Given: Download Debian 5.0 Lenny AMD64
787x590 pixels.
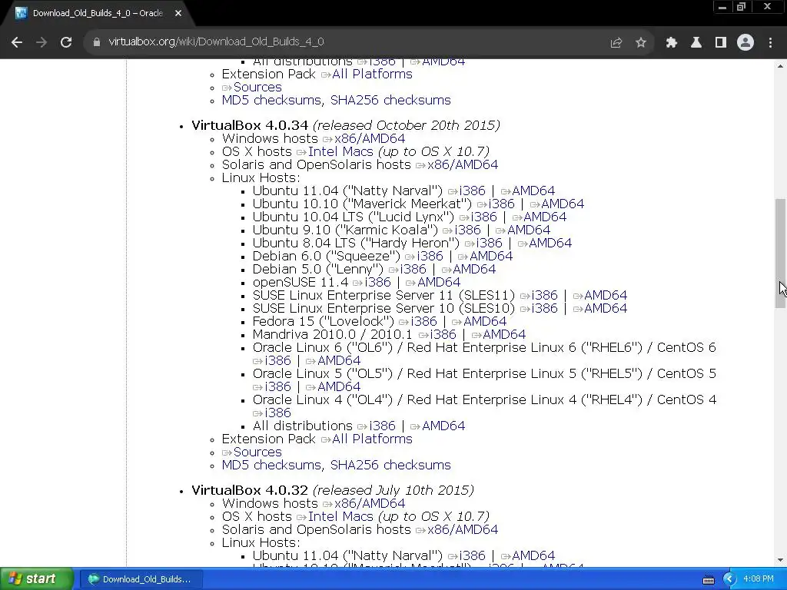Looking at the screenshot, I should [474, 269].
